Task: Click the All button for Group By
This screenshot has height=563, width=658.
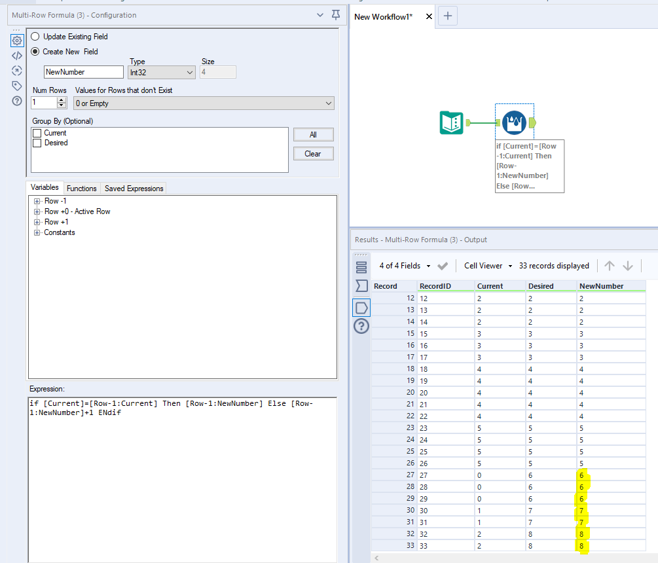Action: click(314, 134)
